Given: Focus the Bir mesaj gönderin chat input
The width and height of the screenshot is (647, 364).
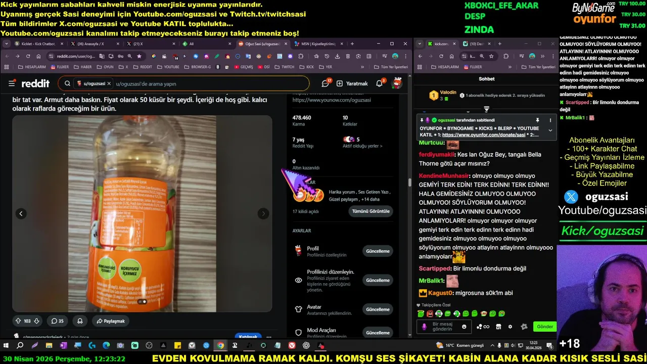Looking at the screenshot, I should (444, 327).
